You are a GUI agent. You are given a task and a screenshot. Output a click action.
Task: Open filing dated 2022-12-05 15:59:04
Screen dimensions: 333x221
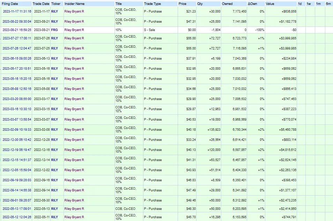coord(17,170)
